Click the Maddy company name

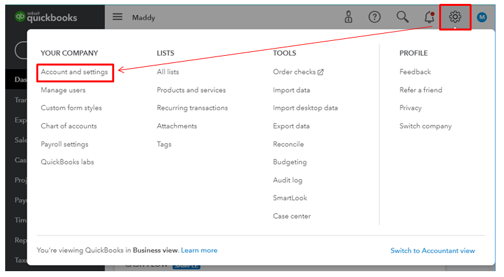point(144,18)
